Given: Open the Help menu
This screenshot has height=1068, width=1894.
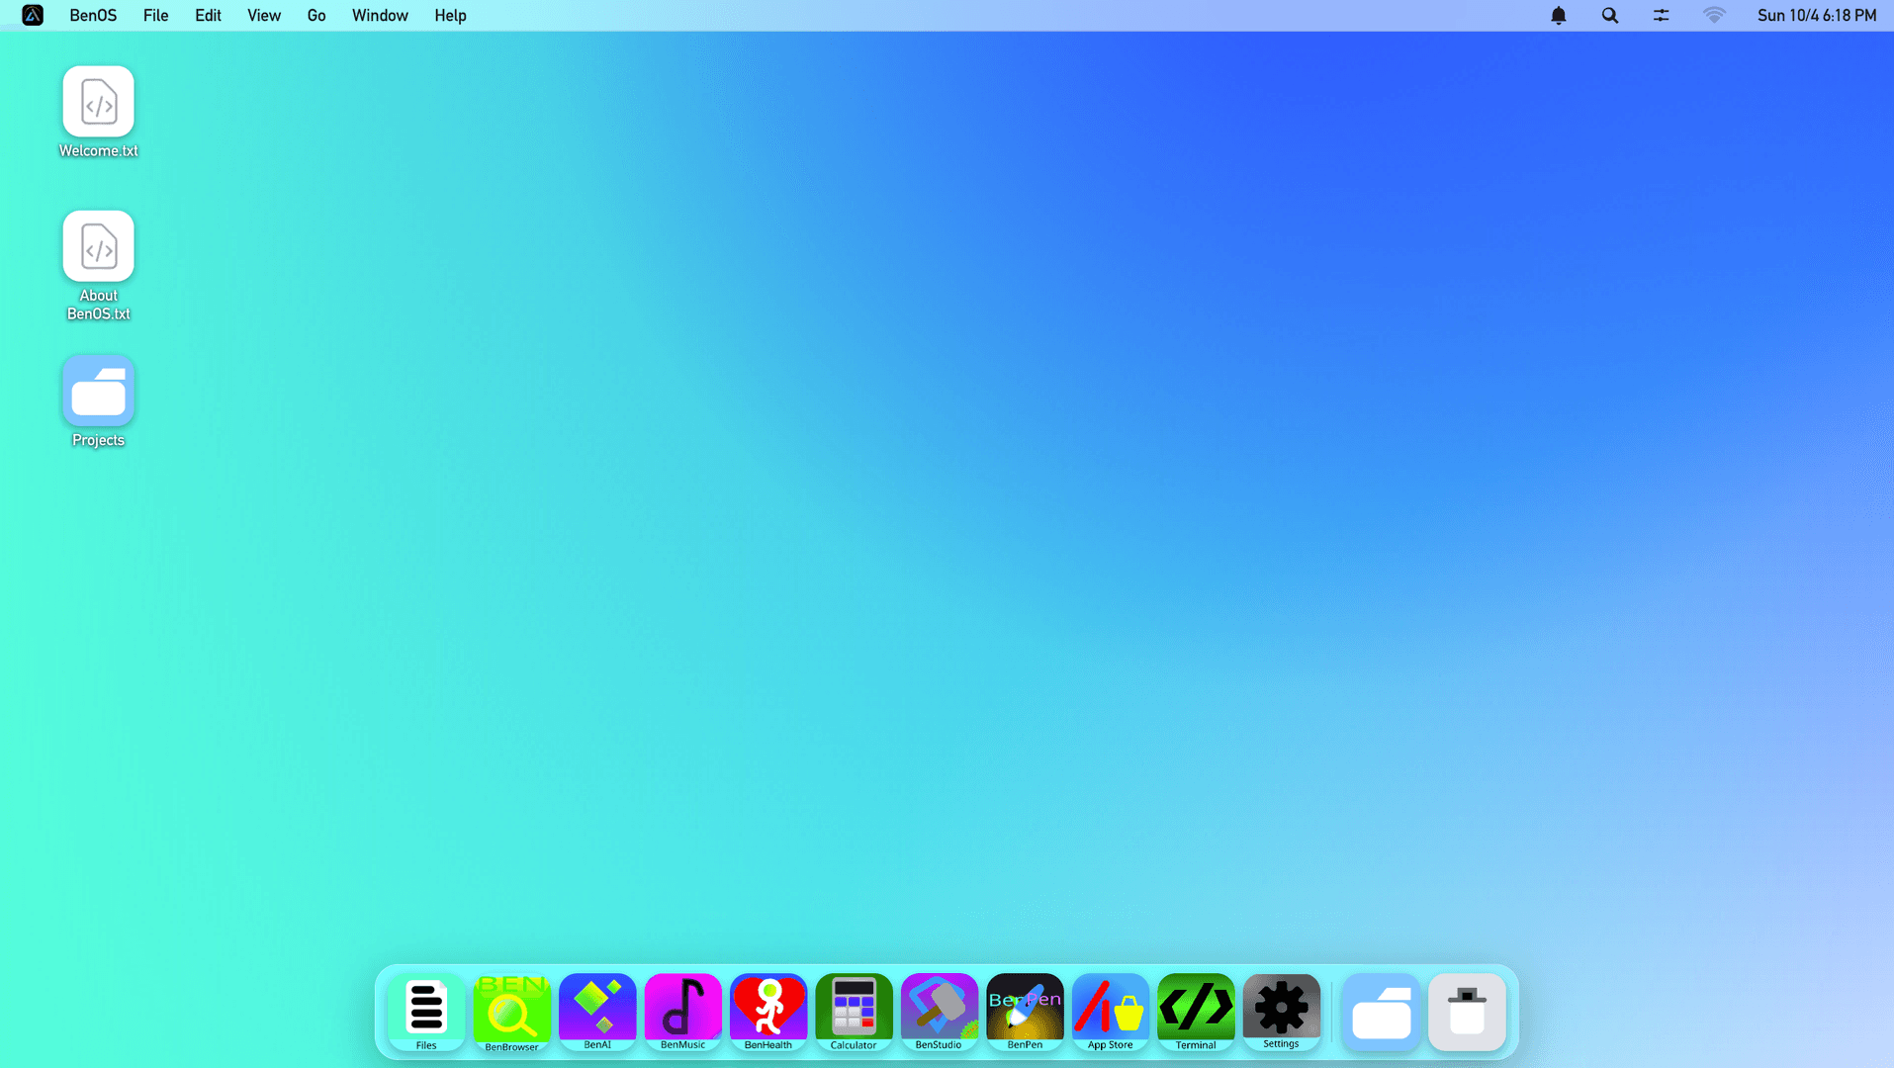Looking at the screenshot, I should 450,15.
